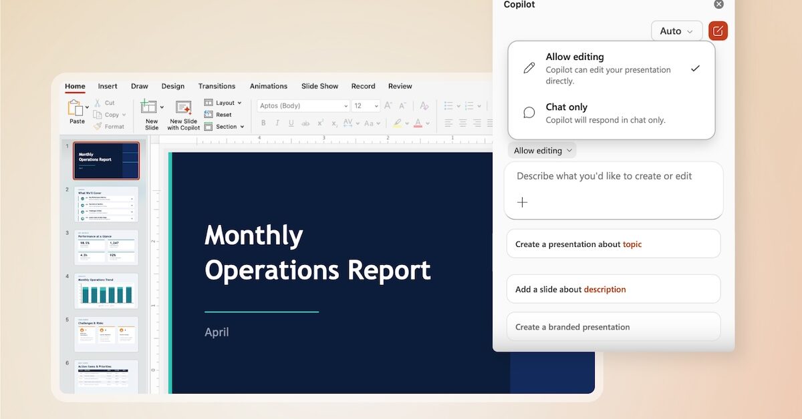Open the Layout dropdown
The height and width of the screenshot is (419, 802).
coord(224,103)
